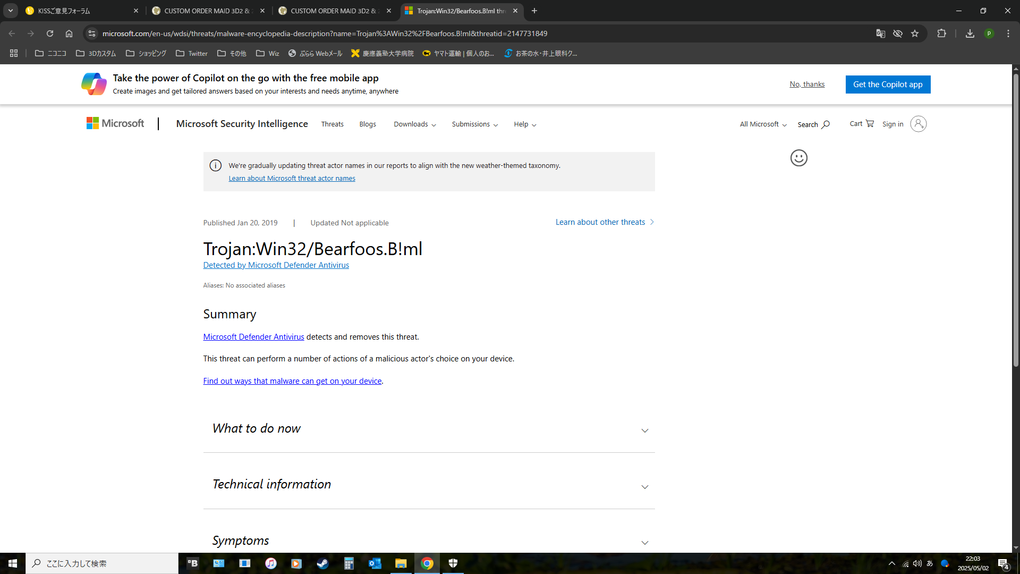Open the Threats menu item
Screen dimensions: 1020x574
point(332,124)
